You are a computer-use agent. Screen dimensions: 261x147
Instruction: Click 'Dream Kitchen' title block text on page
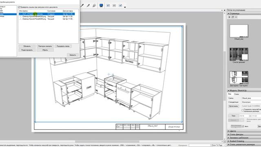(x=174, y=127)
